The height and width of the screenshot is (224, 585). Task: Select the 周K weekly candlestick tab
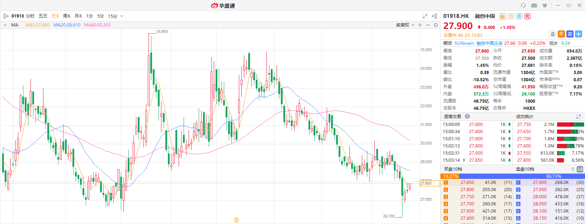[x=67, y=16]
